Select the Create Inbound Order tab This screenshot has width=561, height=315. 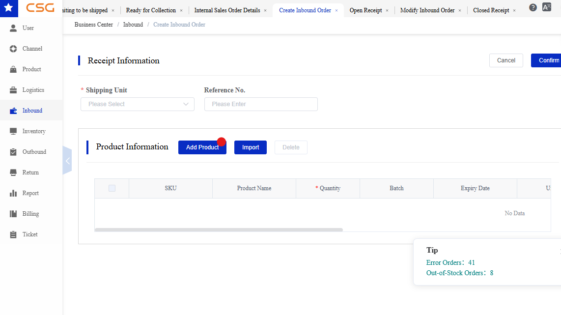click(305, 10)
